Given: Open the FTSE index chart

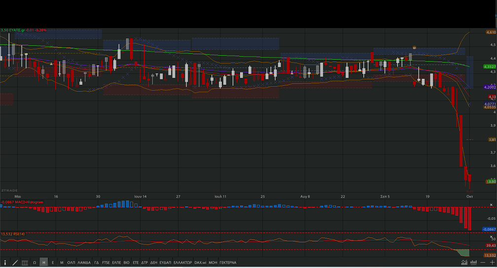Looking at the screenshot, I should [106, 263].
